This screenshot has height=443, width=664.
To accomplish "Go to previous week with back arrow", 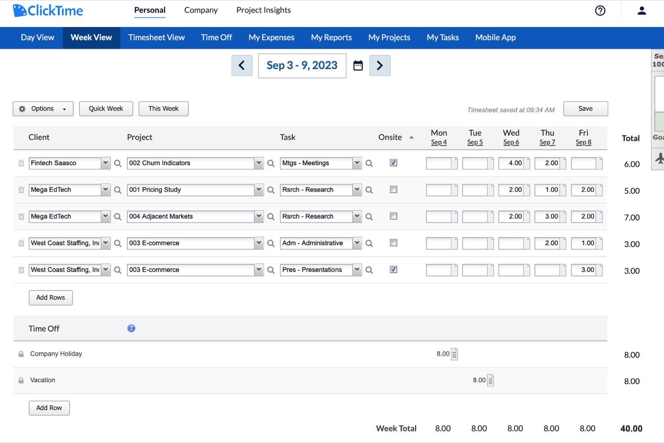I will click(x=242, y=65).
